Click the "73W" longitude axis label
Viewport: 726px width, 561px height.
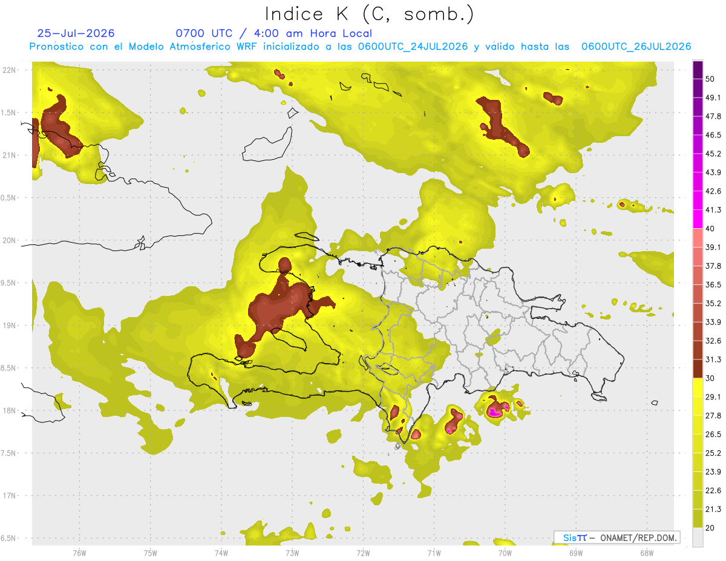292,553
